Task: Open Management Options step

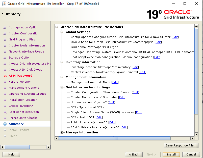Action: [x=24, y=88]
